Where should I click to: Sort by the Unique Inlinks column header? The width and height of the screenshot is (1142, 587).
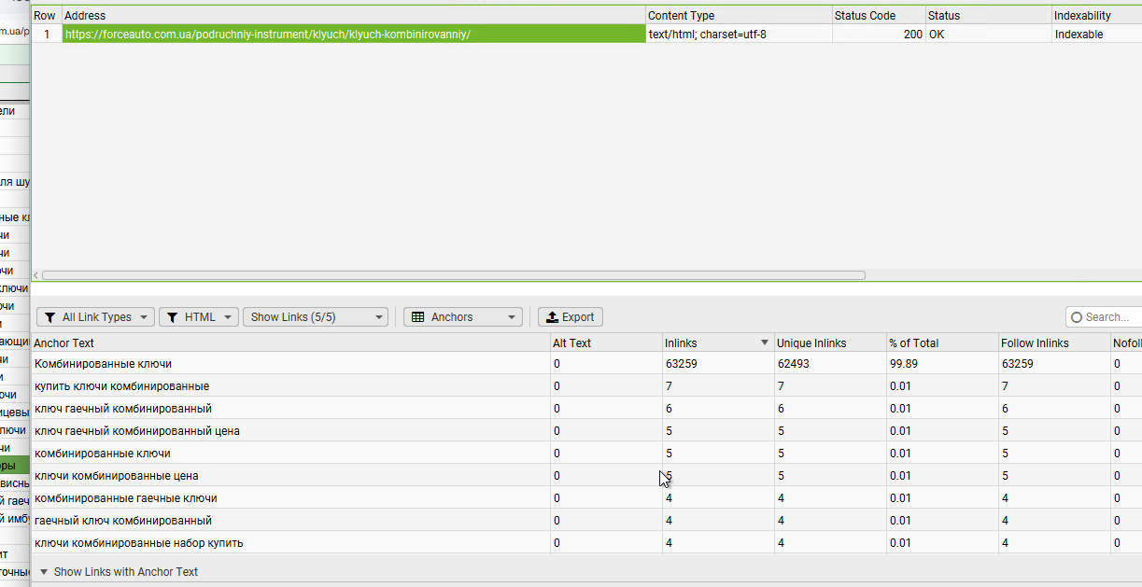coord(830,343)
